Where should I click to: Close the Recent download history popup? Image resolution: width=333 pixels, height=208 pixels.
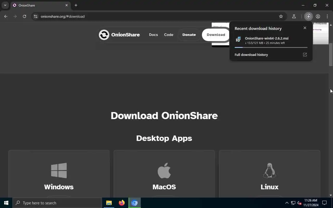pos(305,28)
